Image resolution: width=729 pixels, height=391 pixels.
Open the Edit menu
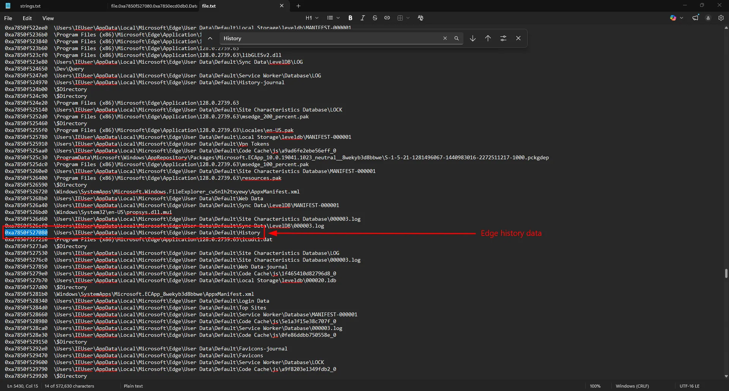click(27, 18)
